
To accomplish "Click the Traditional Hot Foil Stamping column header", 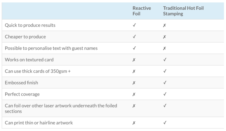I will pyautogui.click(x=183, y=11).
